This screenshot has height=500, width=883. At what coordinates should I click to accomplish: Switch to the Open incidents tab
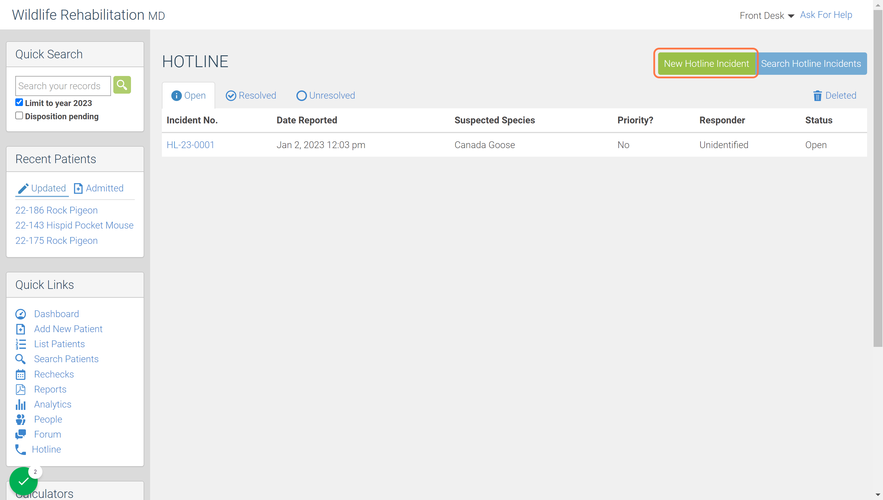pos(188,95)
